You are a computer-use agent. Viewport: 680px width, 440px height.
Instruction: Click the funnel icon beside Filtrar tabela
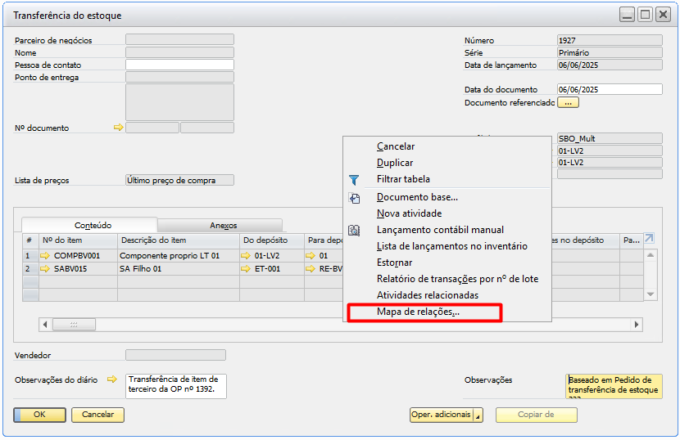[x=354, y=179]
